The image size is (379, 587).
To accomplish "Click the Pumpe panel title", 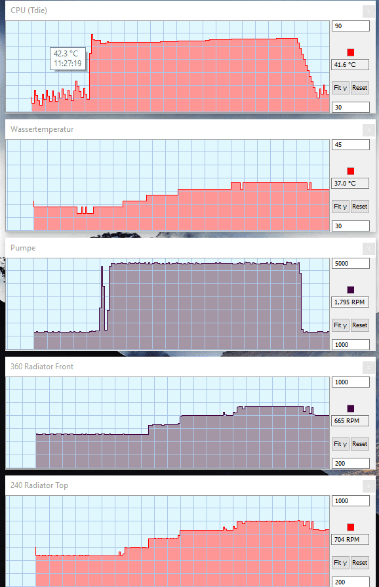I will (23, 248).
